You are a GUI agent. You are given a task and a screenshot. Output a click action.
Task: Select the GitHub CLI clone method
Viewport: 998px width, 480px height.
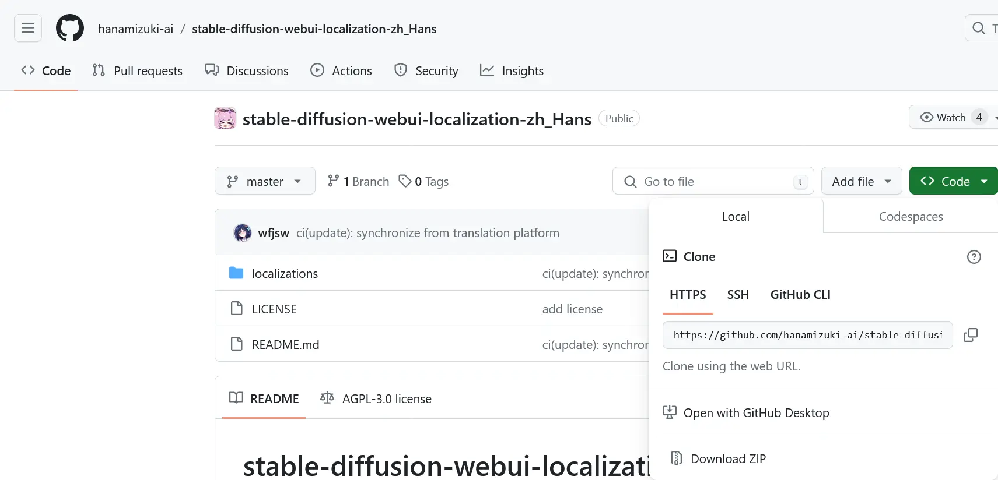[x=800, y=295]
